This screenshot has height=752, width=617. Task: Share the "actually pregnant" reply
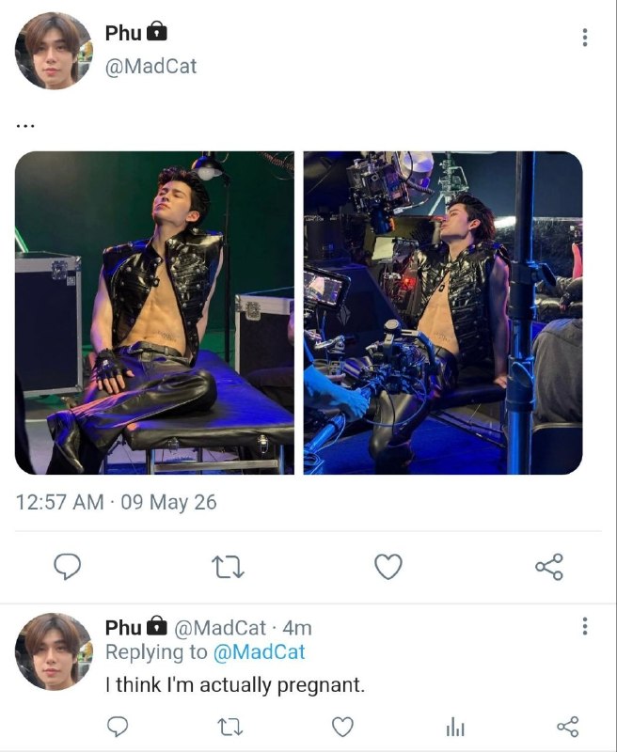click(x=568, y=727)
